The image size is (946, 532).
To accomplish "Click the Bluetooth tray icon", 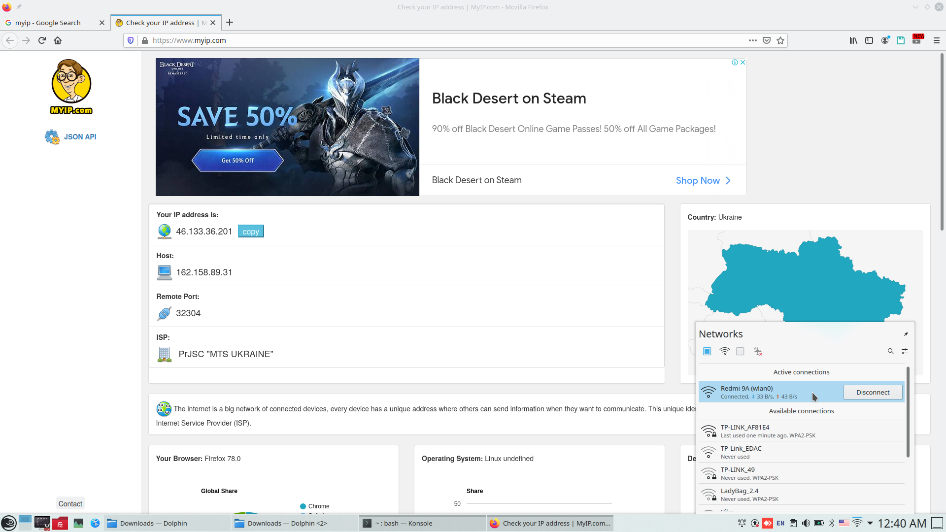I will tap(832, 523).
